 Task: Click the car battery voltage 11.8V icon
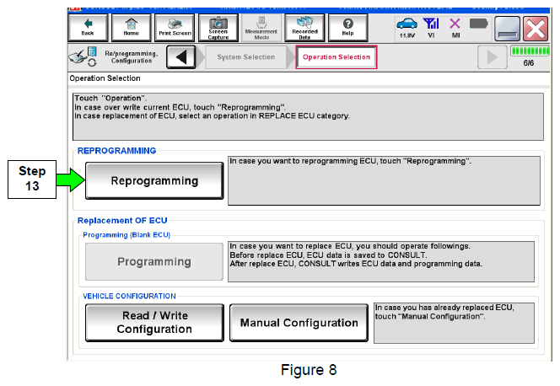tap(407, 28)
